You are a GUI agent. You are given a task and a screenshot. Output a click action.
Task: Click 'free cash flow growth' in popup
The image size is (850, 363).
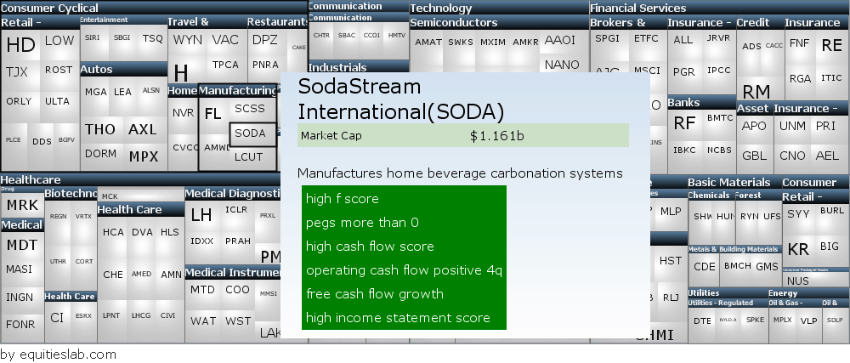[375, 293]
